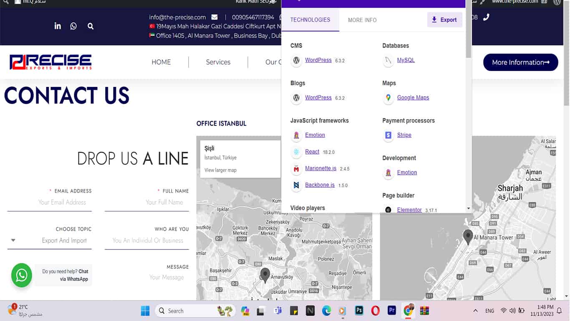Click the WordPress icon under CMS
The height and width of the screenshot is (321, 570).
[296, 60]
